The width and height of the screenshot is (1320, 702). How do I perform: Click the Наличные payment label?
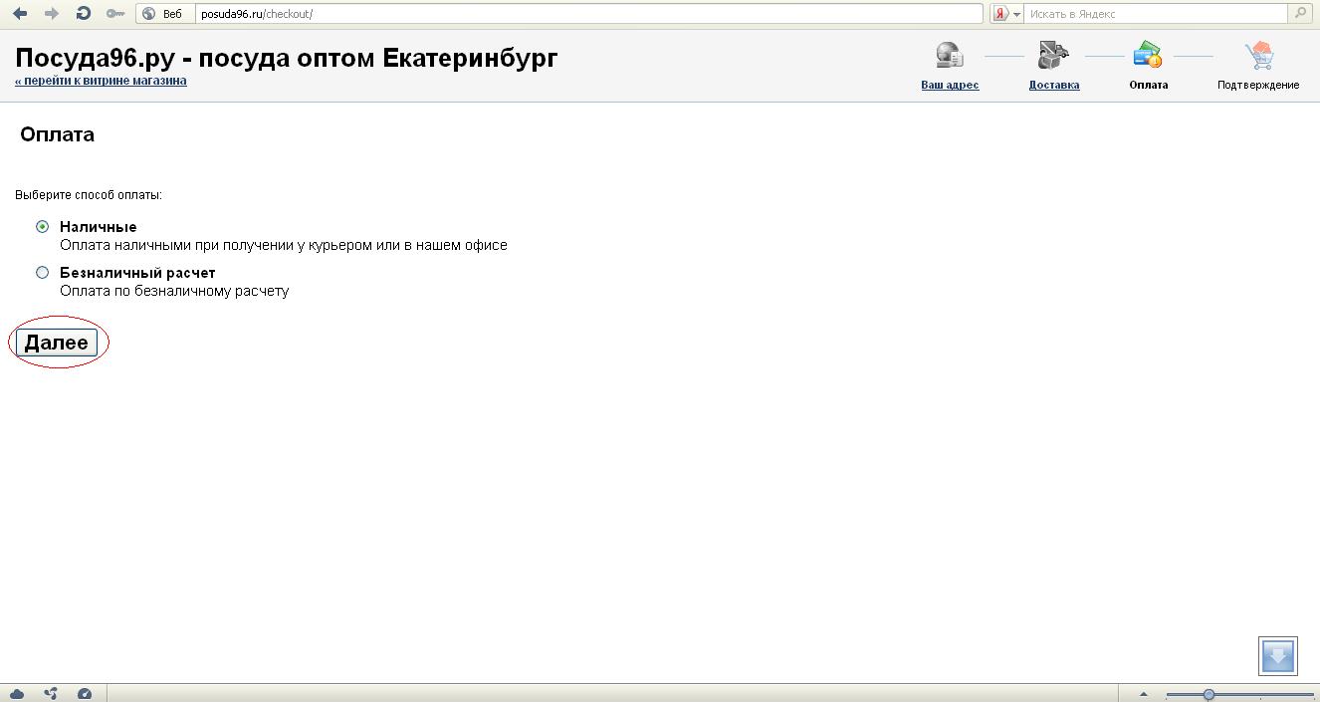[99, 227]
